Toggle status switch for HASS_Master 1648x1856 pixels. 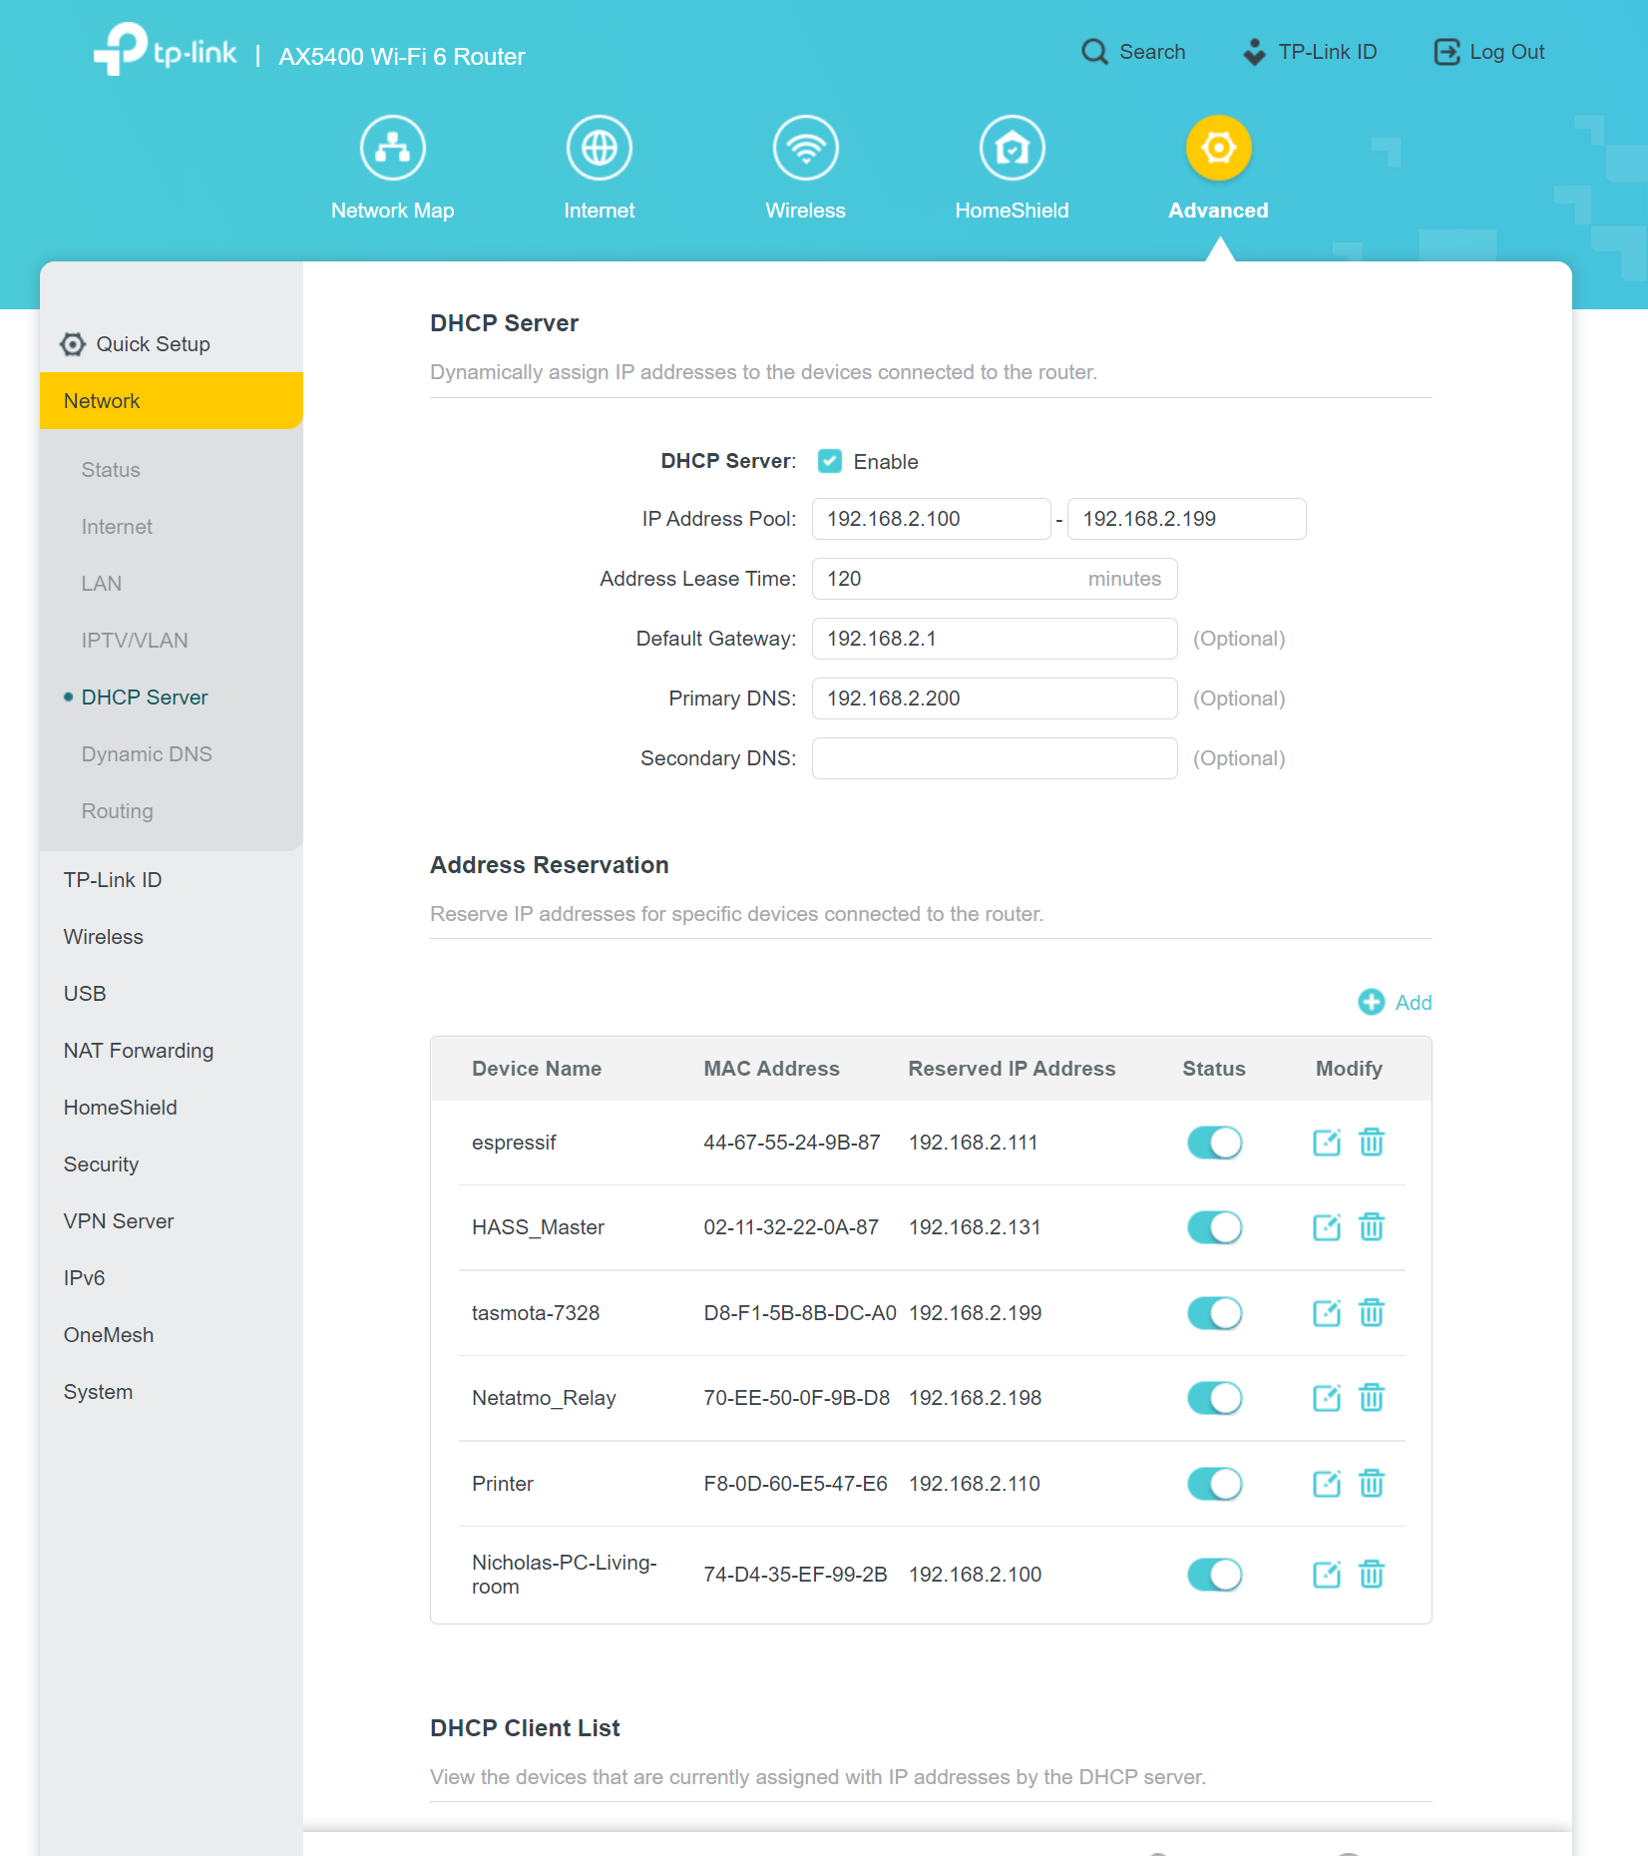(1214, 1227)
